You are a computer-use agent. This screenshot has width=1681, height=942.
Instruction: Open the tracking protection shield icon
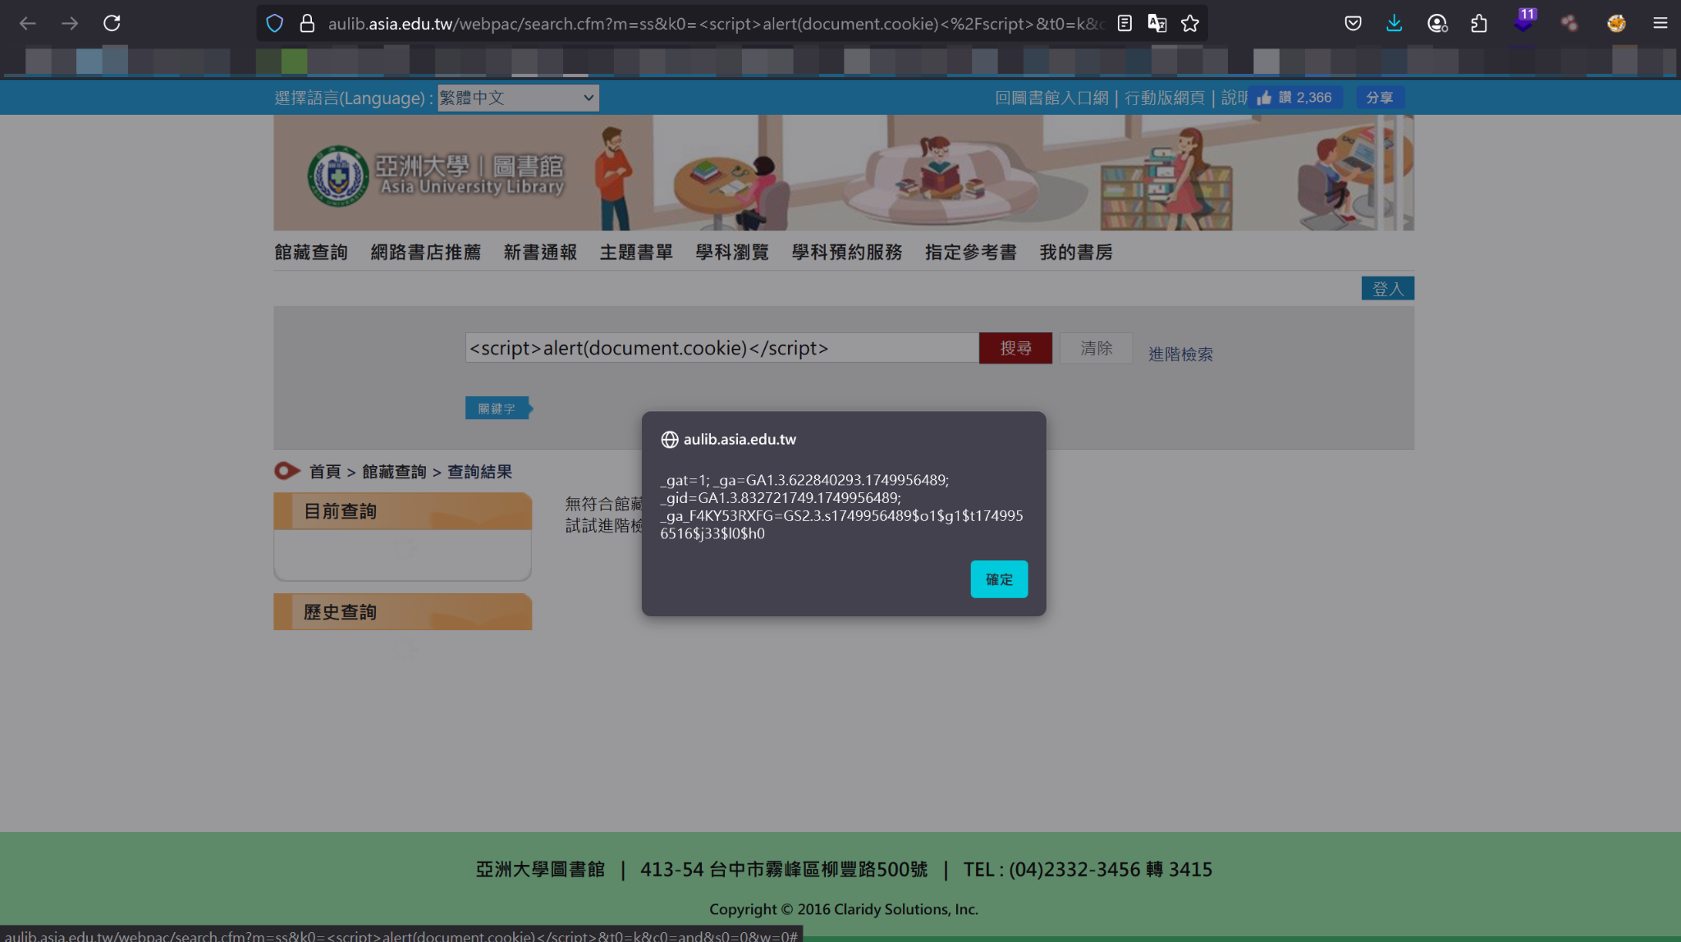point(275,24)
